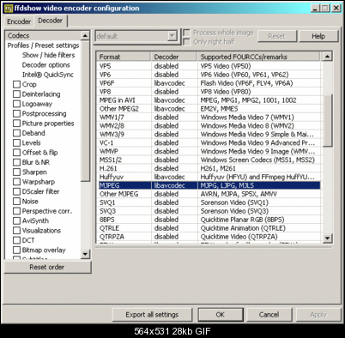Screen dimensions: 345x338
Task: Enable the Crop filter checkbox
Action: (17, 84)
